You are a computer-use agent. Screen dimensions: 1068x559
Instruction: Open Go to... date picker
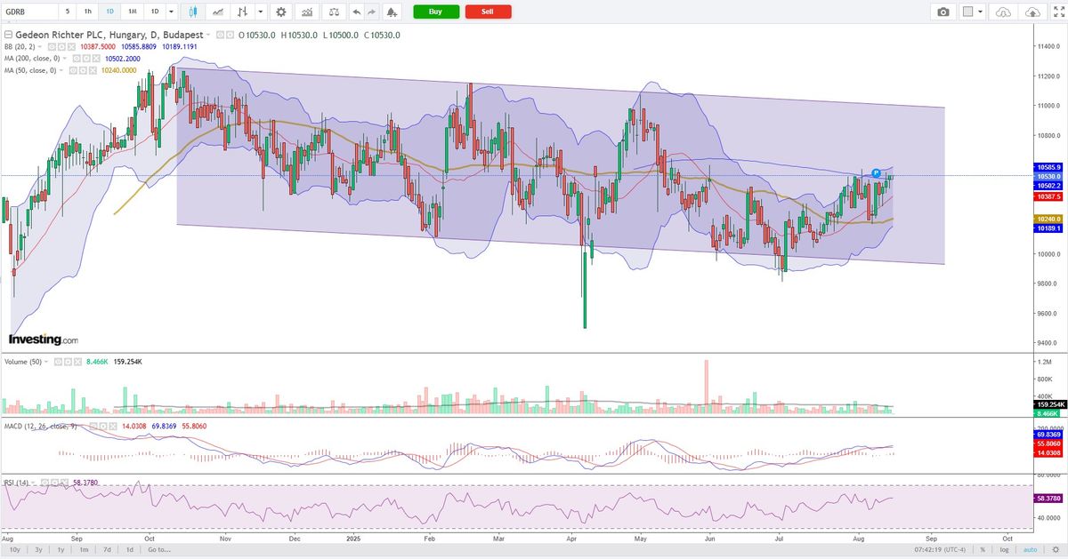point(160,550)
